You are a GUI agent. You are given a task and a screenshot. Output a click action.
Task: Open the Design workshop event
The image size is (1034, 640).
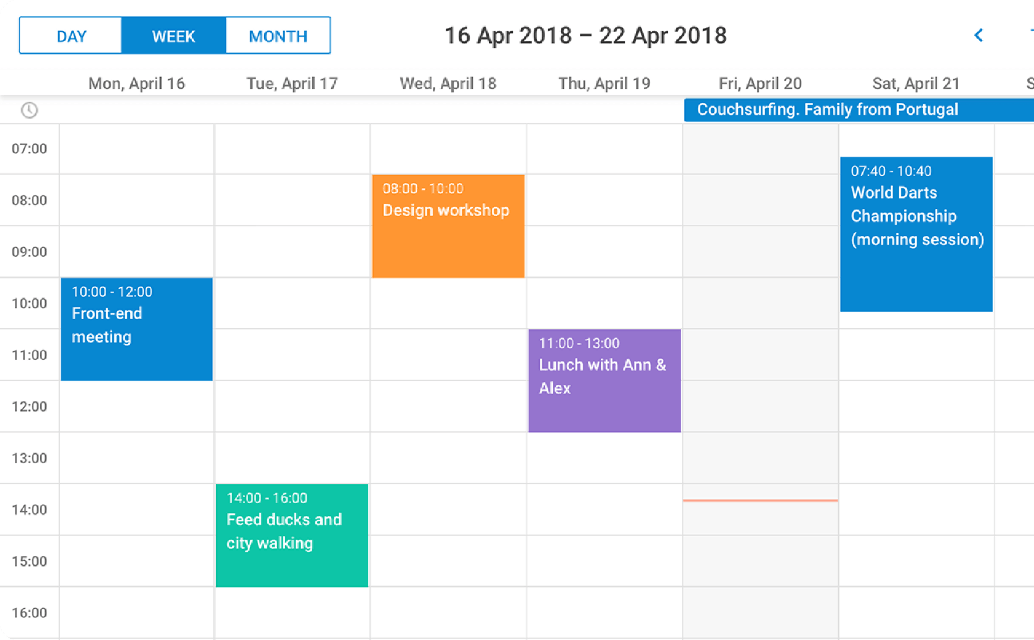tap(448, 225)
